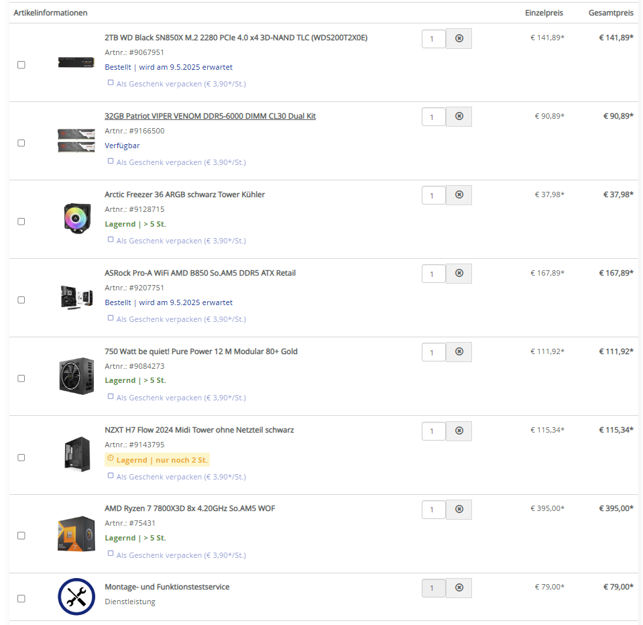Click the 'Artnr.: #75431' text
643x625 pixels.
pos(130,523)
